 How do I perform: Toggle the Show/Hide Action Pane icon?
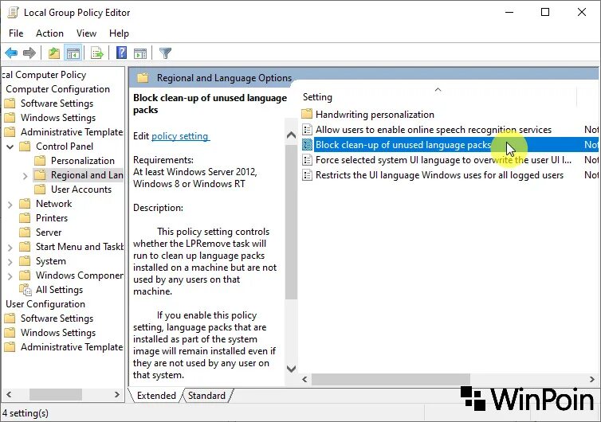coord(140,53)
